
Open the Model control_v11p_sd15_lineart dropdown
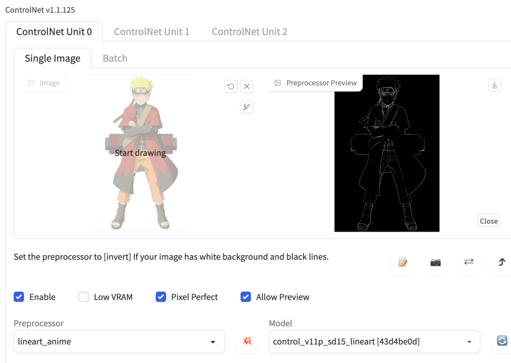coord(374,342)
